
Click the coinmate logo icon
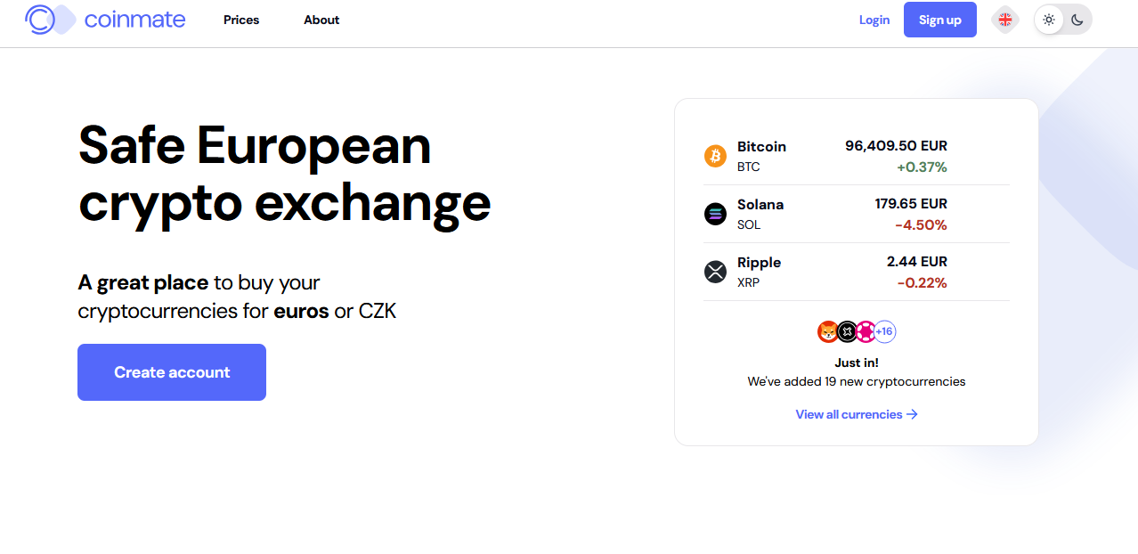tap(49, 20)
